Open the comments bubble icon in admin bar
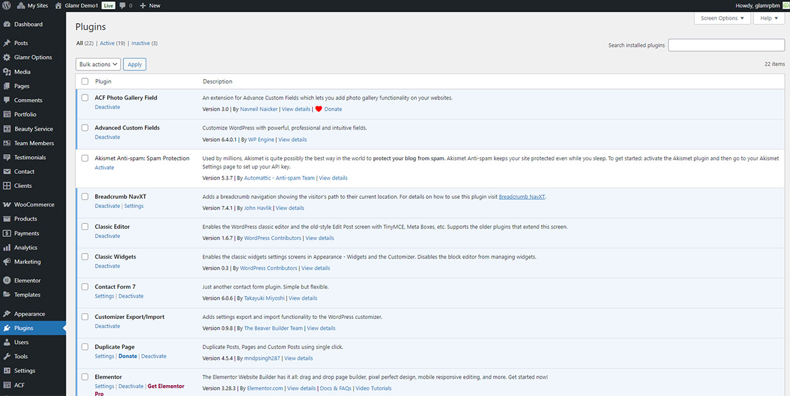The width and height of the screenshot is (790, 396). tap(123, 5)
